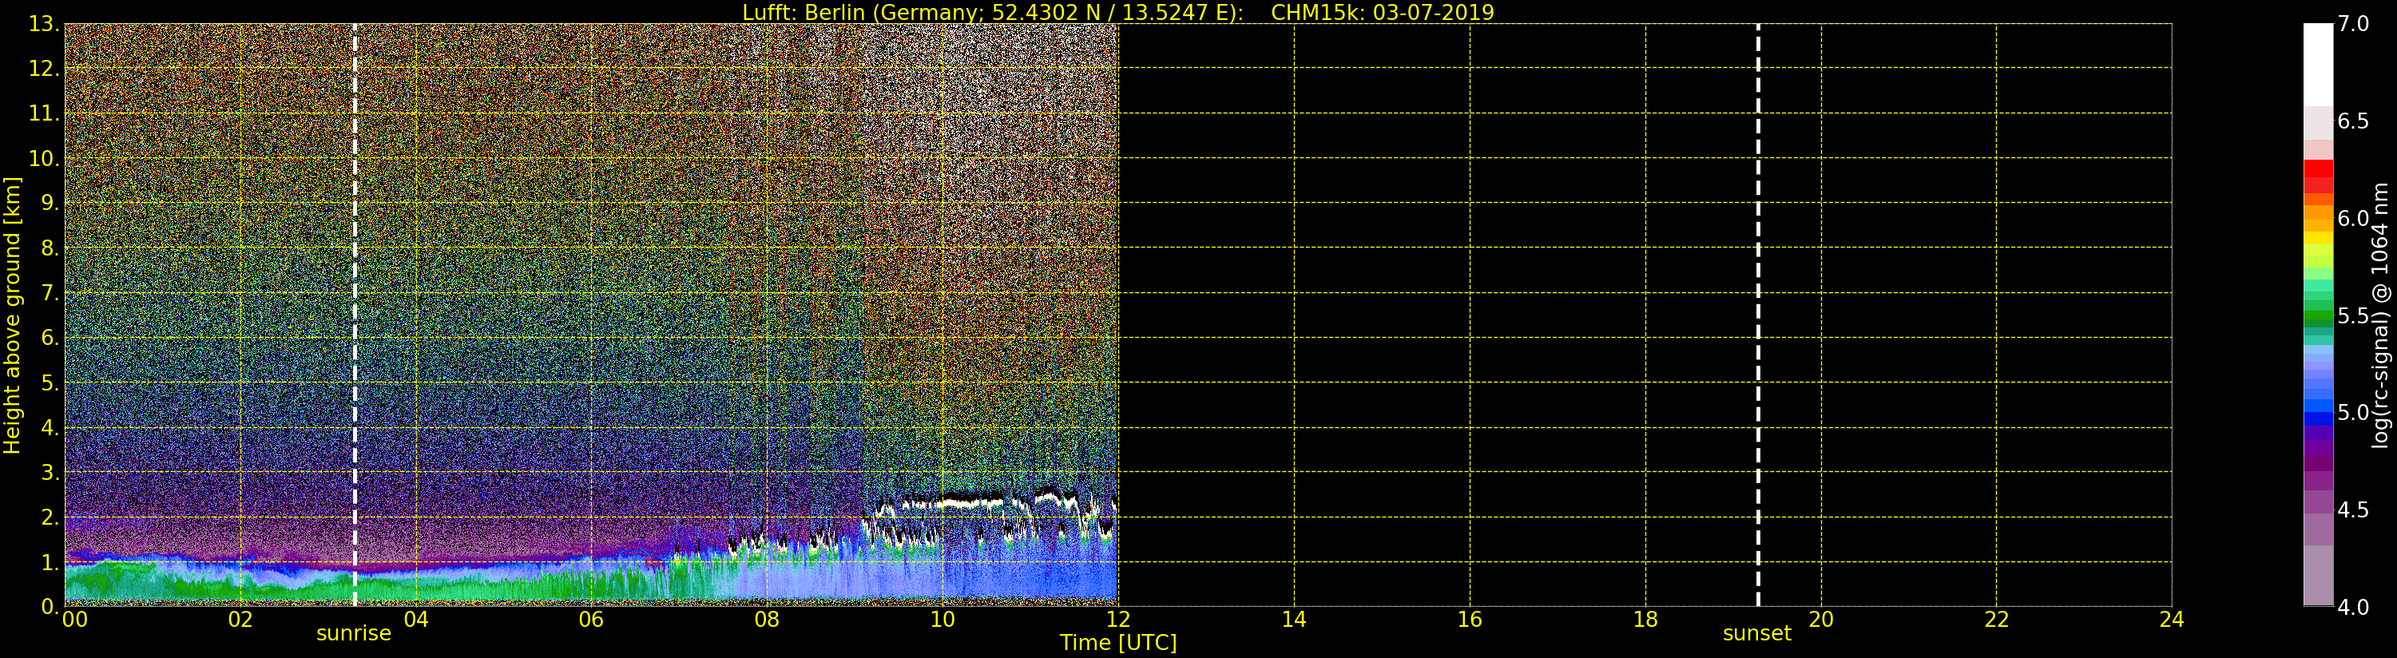Click the white dashed sunrise marker line
The image size is (2397, 658).
355,315
